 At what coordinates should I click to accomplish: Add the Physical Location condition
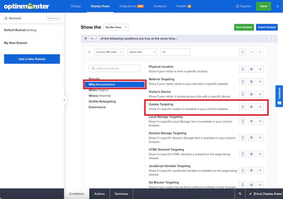[260, 69]
